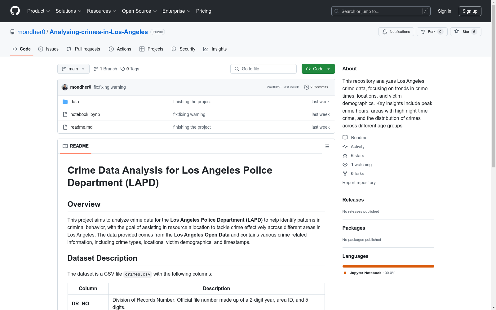This screenshot has height=310, width=496.
Task: Click the Go to file search icon
Action: pos(237,69)
